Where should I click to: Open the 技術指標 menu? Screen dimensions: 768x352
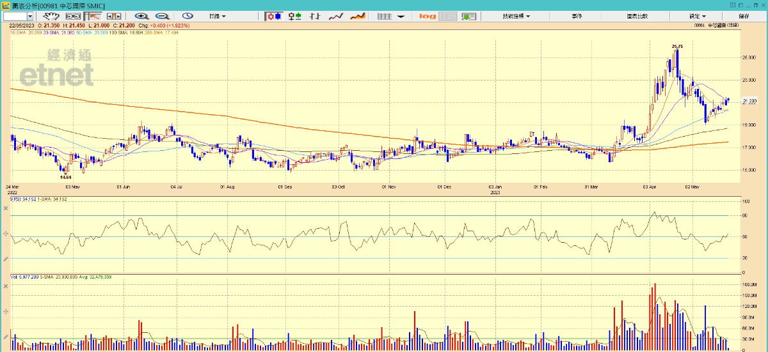click(515, 16)
